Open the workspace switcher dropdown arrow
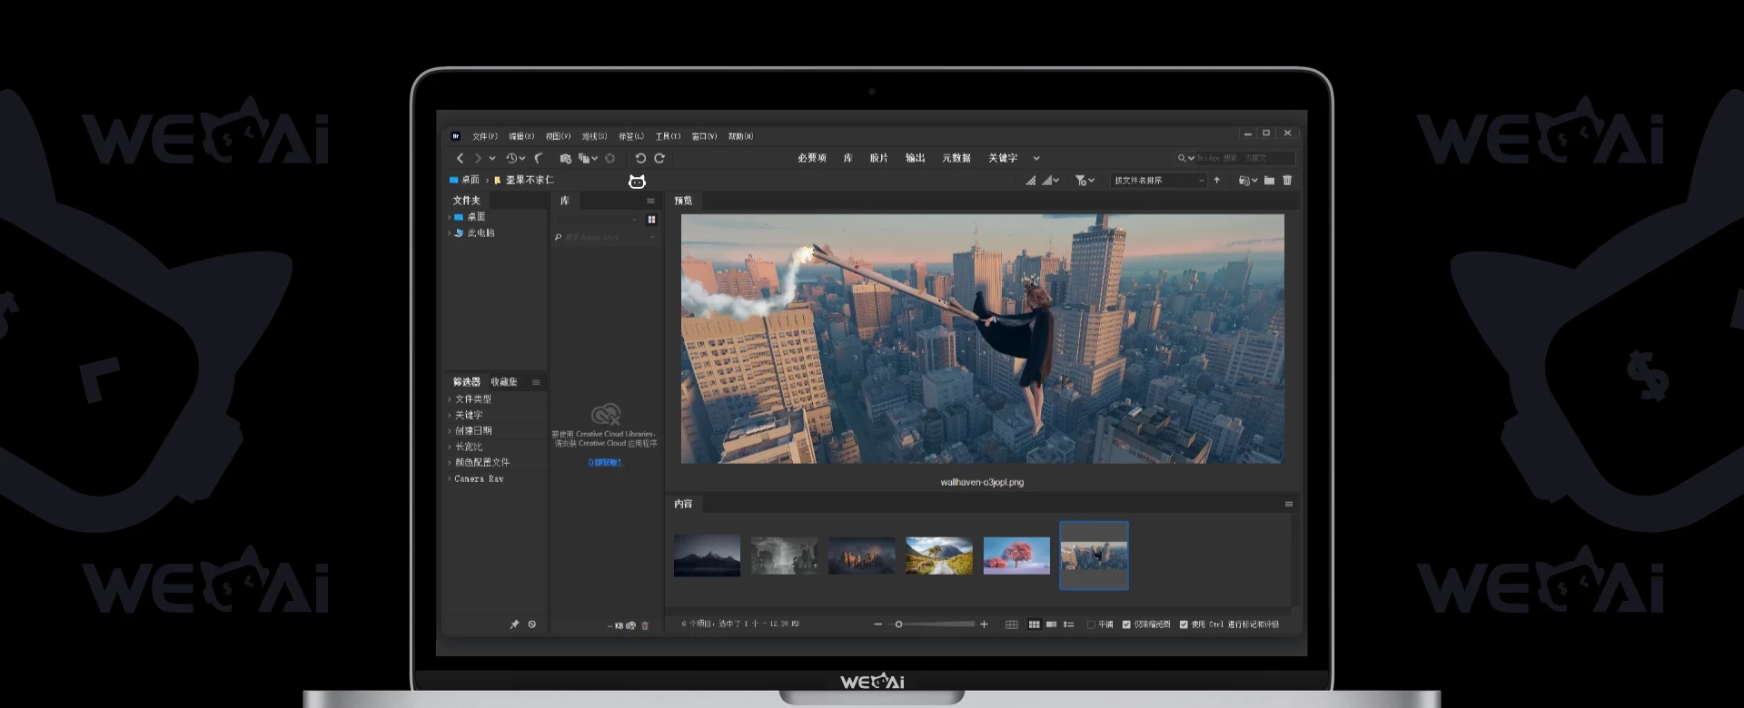 point(1036,159)
